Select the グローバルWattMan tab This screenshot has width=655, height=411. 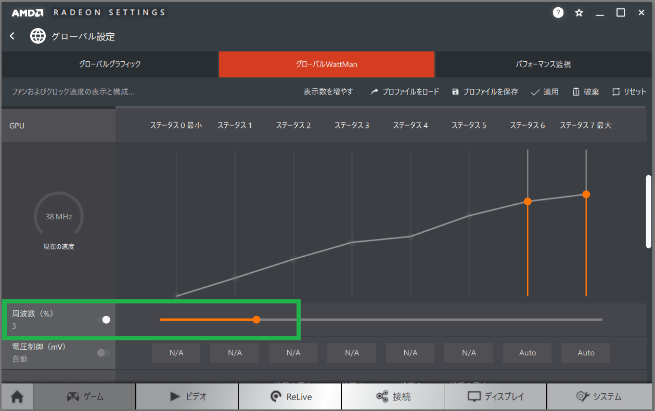[327, 64]
